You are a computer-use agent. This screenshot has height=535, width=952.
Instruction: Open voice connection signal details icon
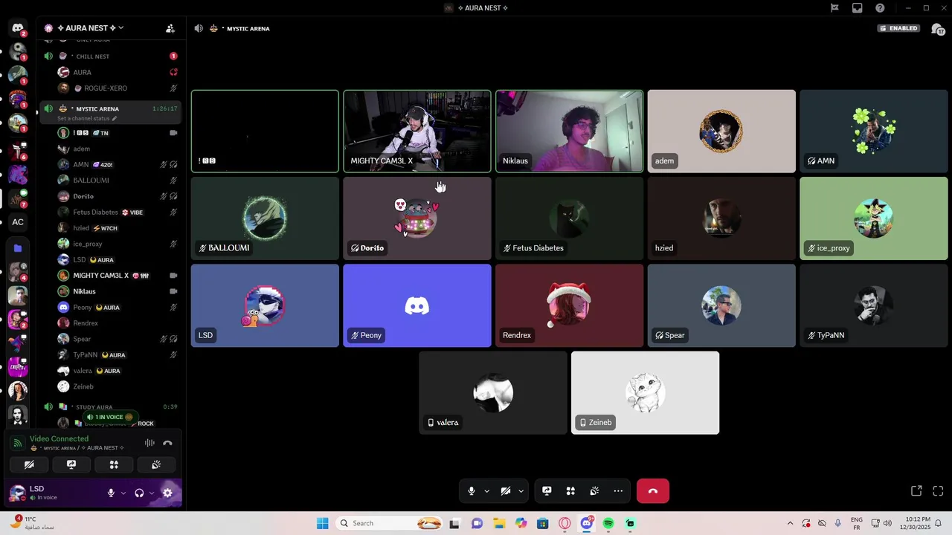(18, 443)
